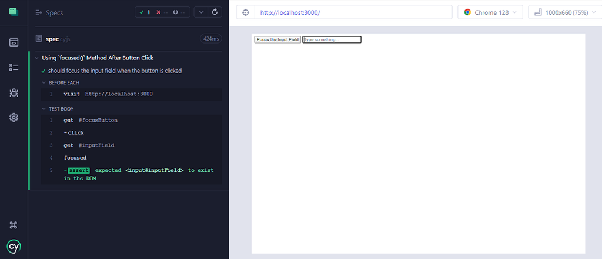Click the localhost:3000 URL bar

(x=353, y=12)
